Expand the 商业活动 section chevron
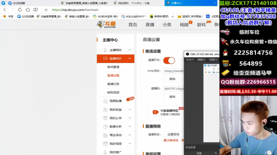 click(x=130, y=135)
